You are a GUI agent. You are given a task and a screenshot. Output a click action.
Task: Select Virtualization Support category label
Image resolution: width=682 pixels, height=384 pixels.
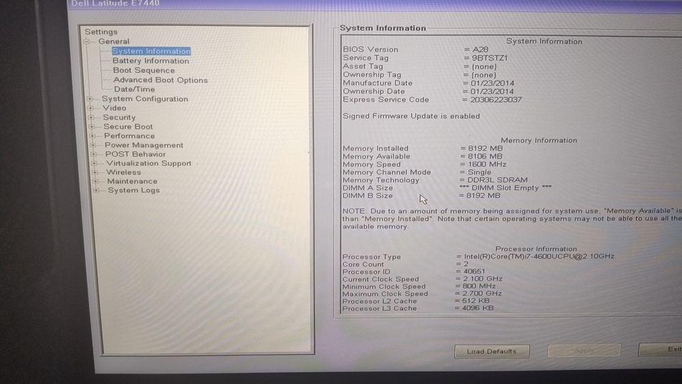tap(148, 163)
